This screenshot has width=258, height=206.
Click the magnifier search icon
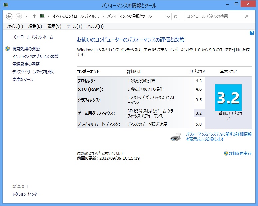(246, 16)
